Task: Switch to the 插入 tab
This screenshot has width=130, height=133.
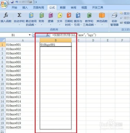Action: click(x=25, y=8)
